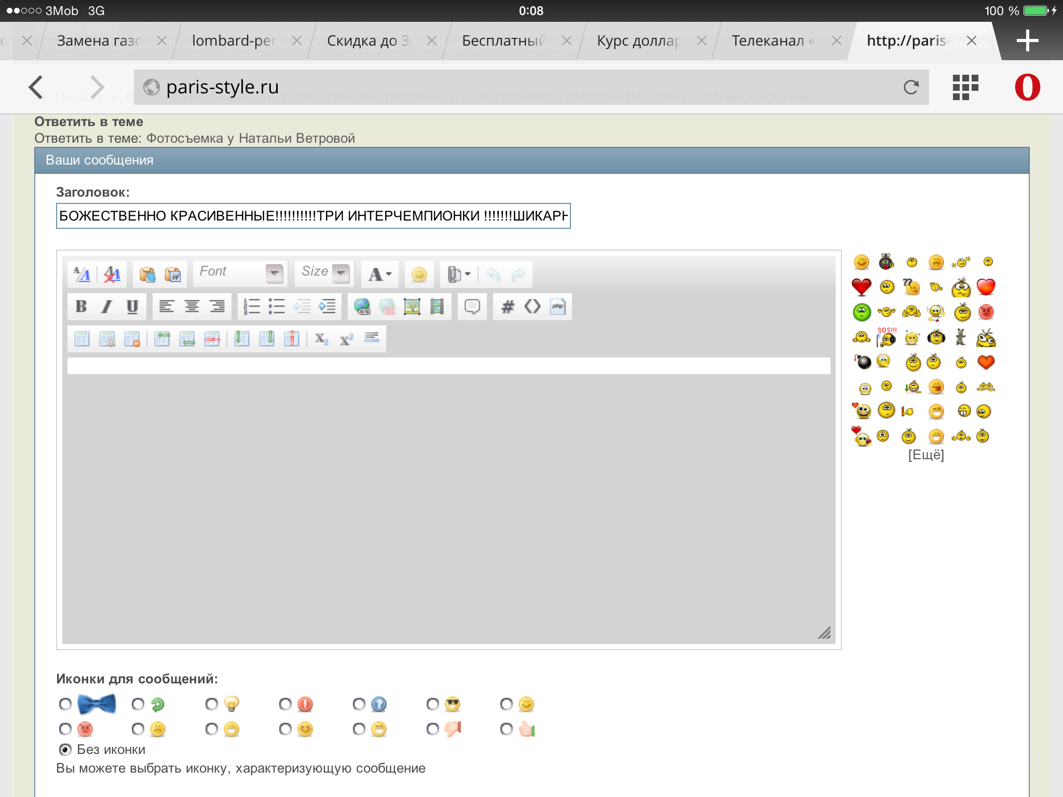Remove text formatting with the crossed A icon
Viewport: 1063px width, 797px height.
coord(112,274)
